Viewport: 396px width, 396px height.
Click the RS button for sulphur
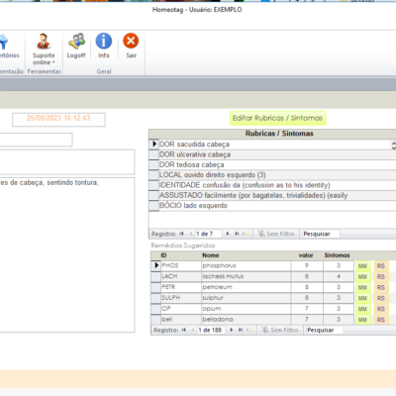click(381, 298)
